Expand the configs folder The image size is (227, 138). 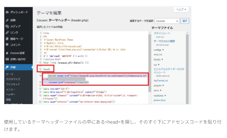click(159, 49)
